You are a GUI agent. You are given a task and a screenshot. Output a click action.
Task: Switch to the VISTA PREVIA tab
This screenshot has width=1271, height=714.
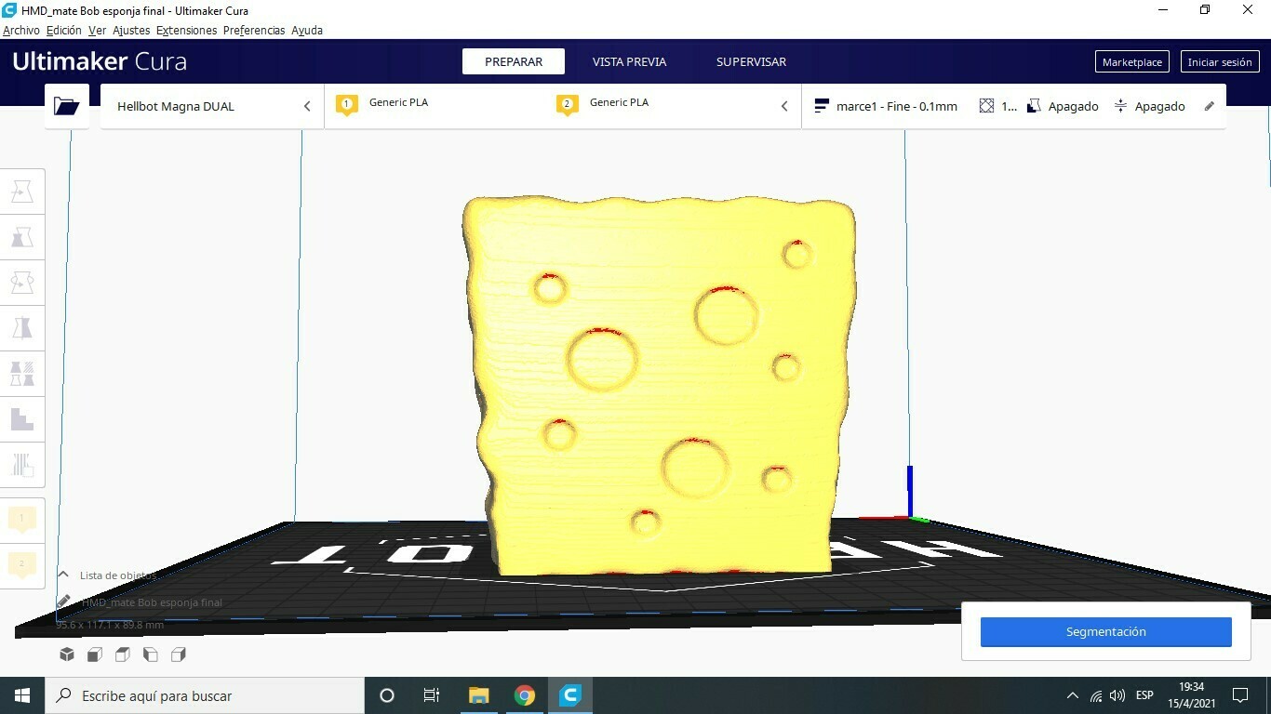629,61
